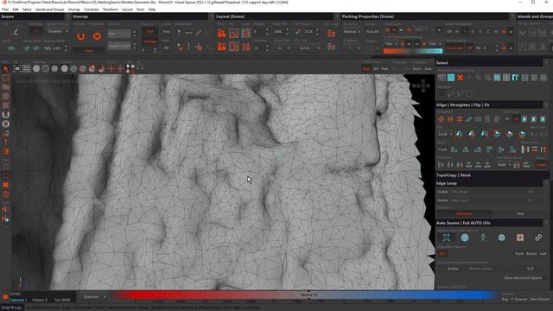Click the top Scale icon in Layout panel

tap(245, 33)
